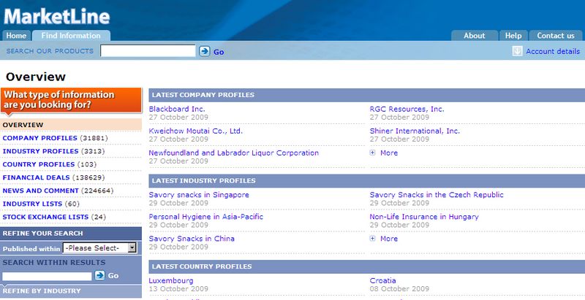The image size is (585, 300).
Task: Click the Latest Country Profiles header
Action: point(367,266)
